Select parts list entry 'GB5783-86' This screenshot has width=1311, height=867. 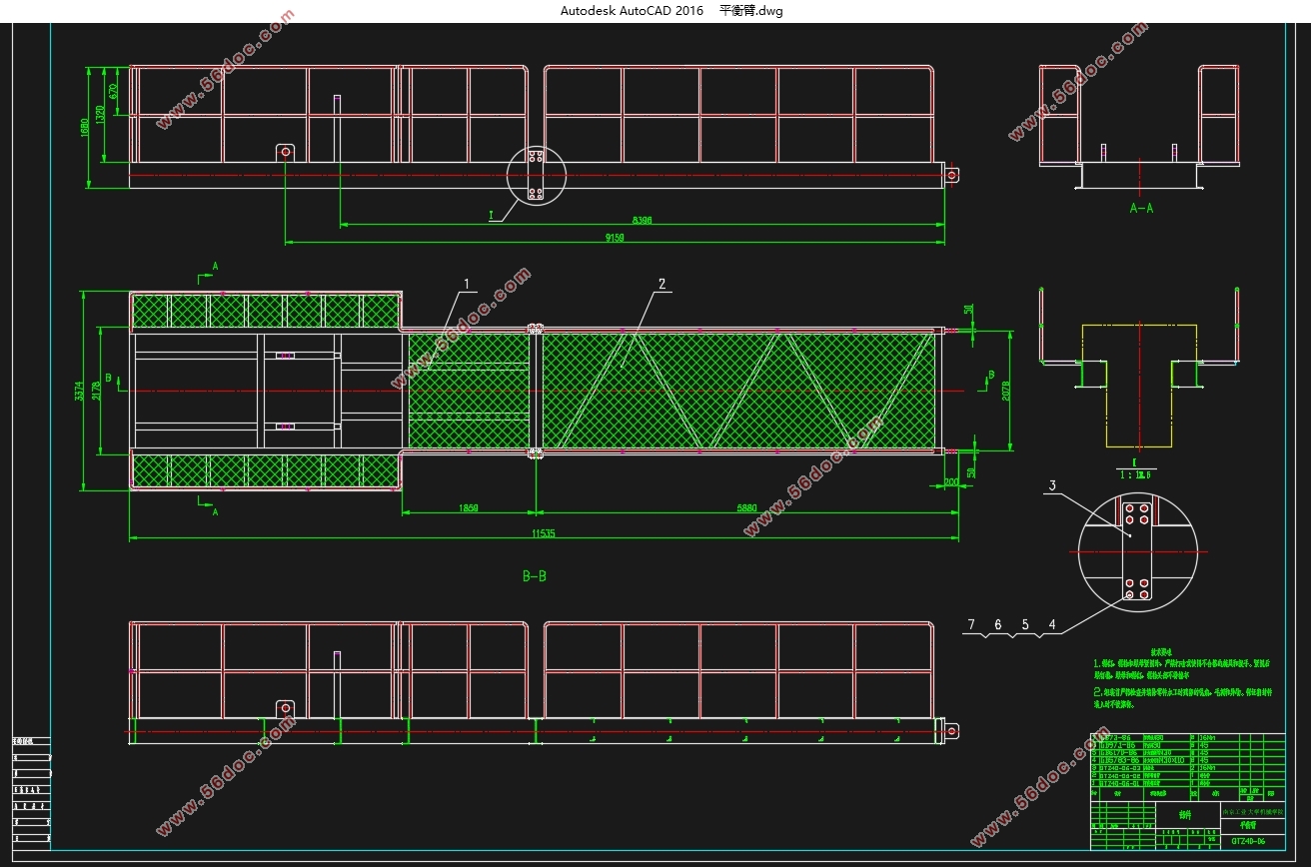click(x=1118, y=760)
